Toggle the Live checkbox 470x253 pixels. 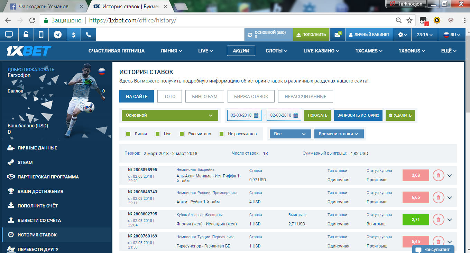pyautogui.click(x=157, y=134)
